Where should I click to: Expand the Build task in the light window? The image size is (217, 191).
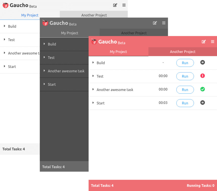(x=5, y=26)
